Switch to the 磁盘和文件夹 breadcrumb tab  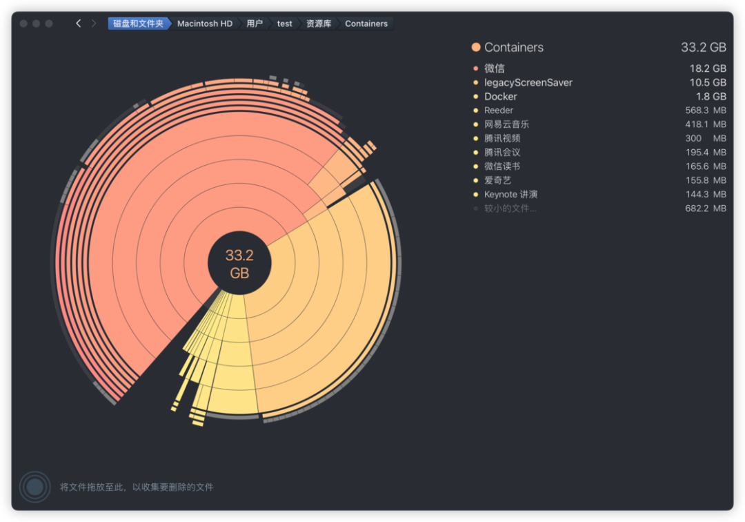(x=138, y=23)
